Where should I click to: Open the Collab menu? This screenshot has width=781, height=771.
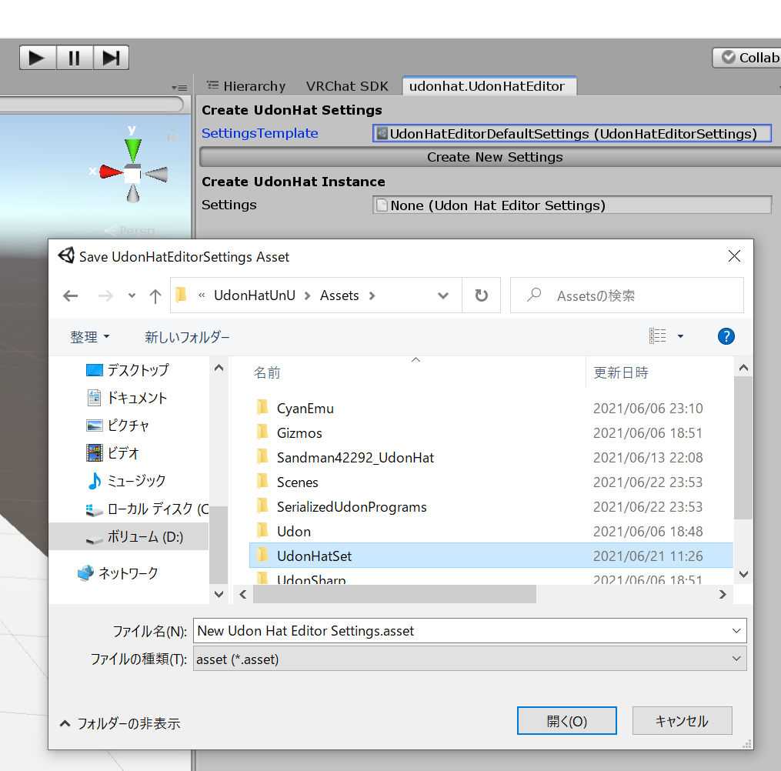747,58
